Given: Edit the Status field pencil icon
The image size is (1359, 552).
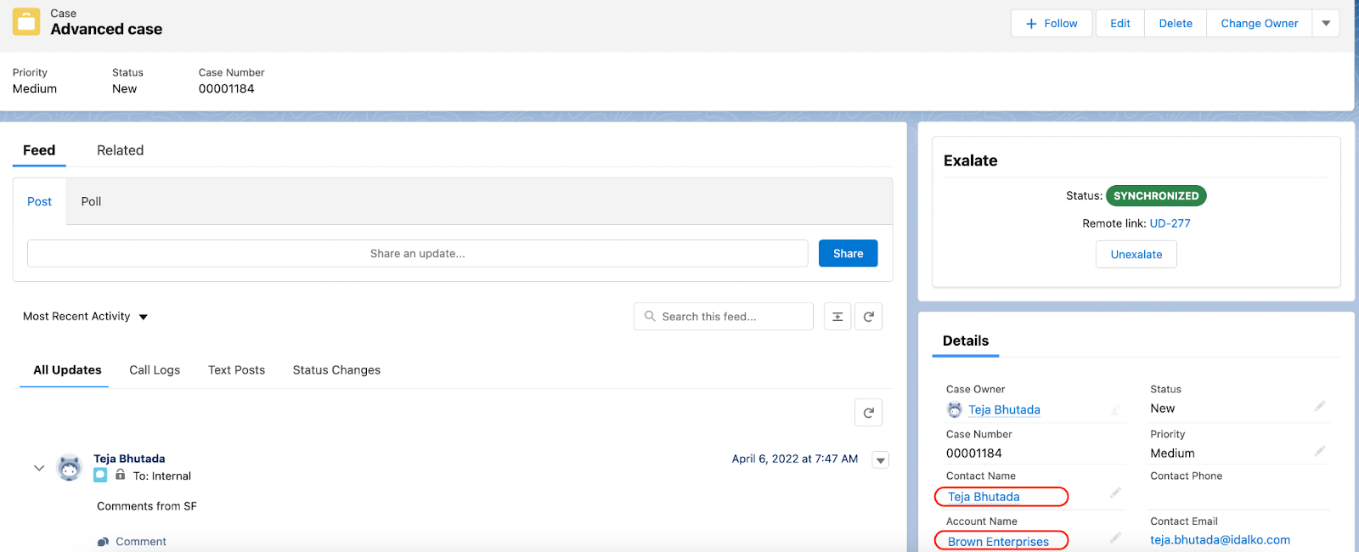Looking at the screenshot, I should (1320, 406).
